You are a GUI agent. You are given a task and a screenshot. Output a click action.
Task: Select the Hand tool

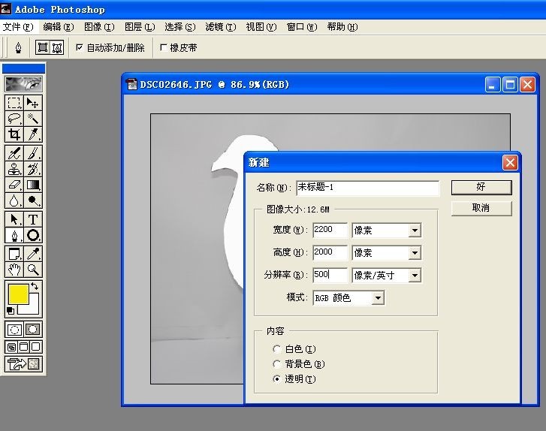[x=14, y=270]
